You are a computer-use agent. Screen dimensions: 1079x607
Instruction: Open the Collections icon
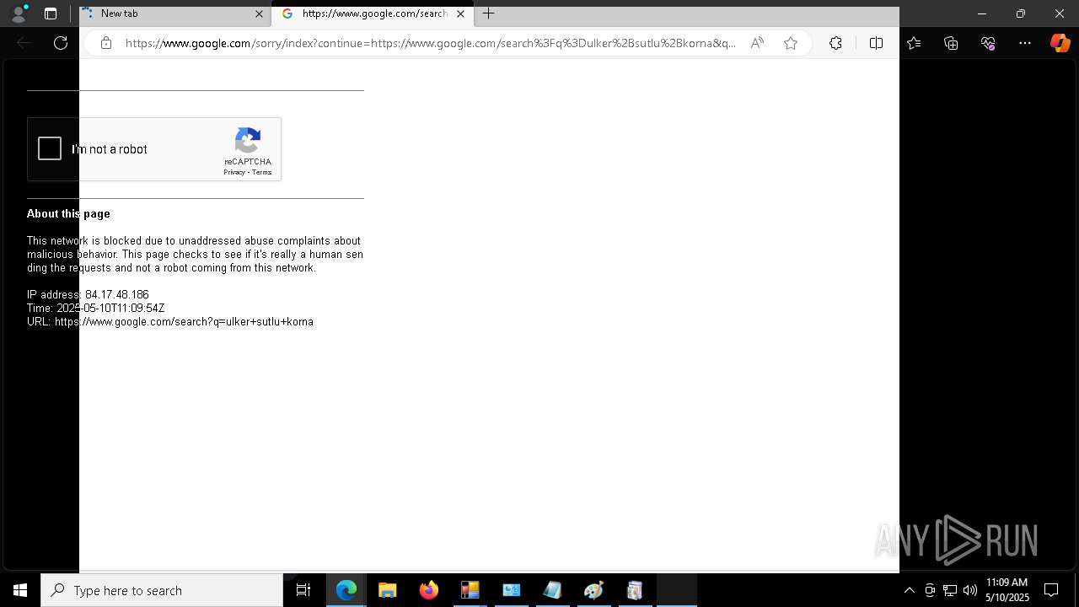[951, 43]
